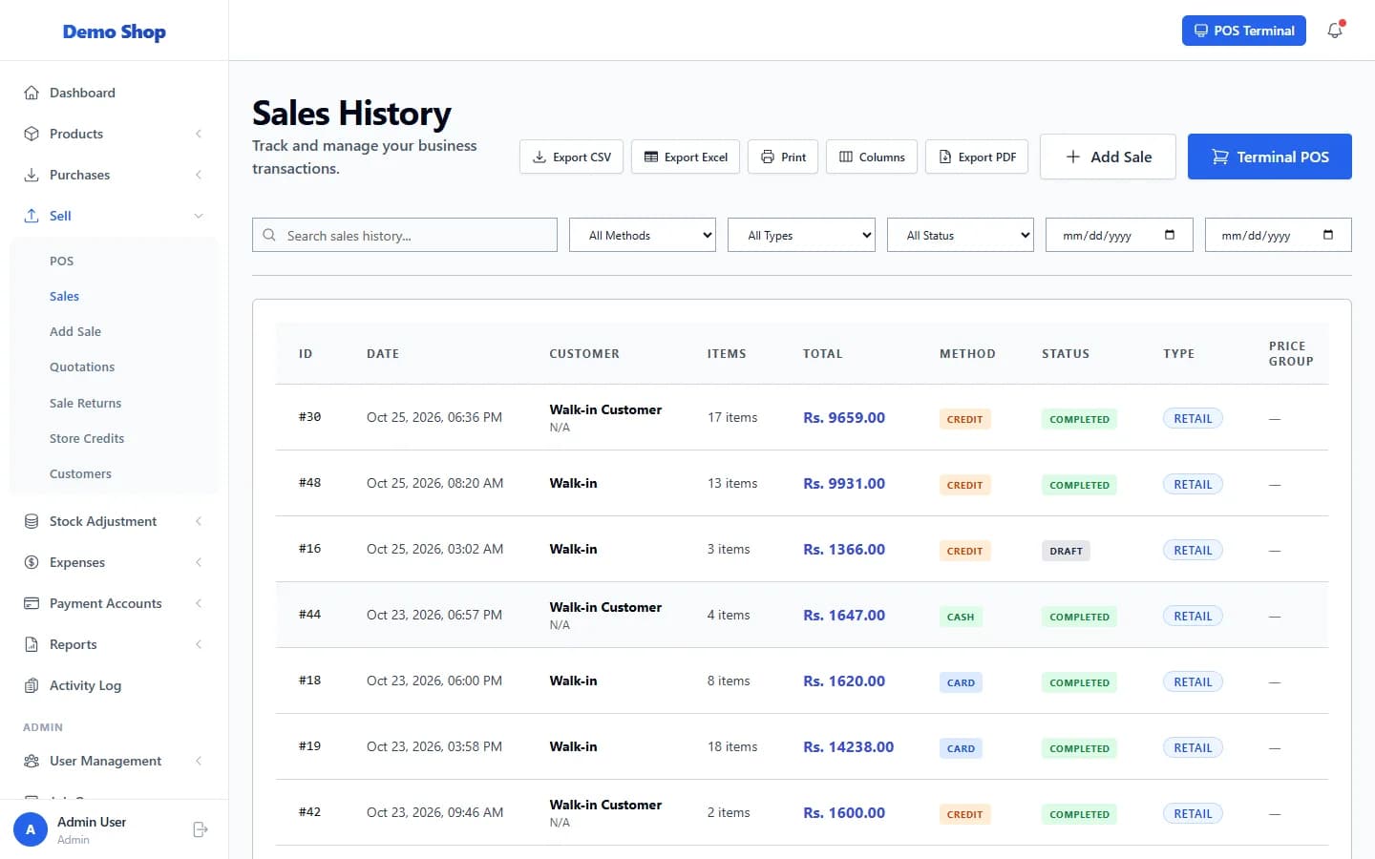Open the All Status dropdown
This screenshot has width=1375, height=859.
click(961, 235)
